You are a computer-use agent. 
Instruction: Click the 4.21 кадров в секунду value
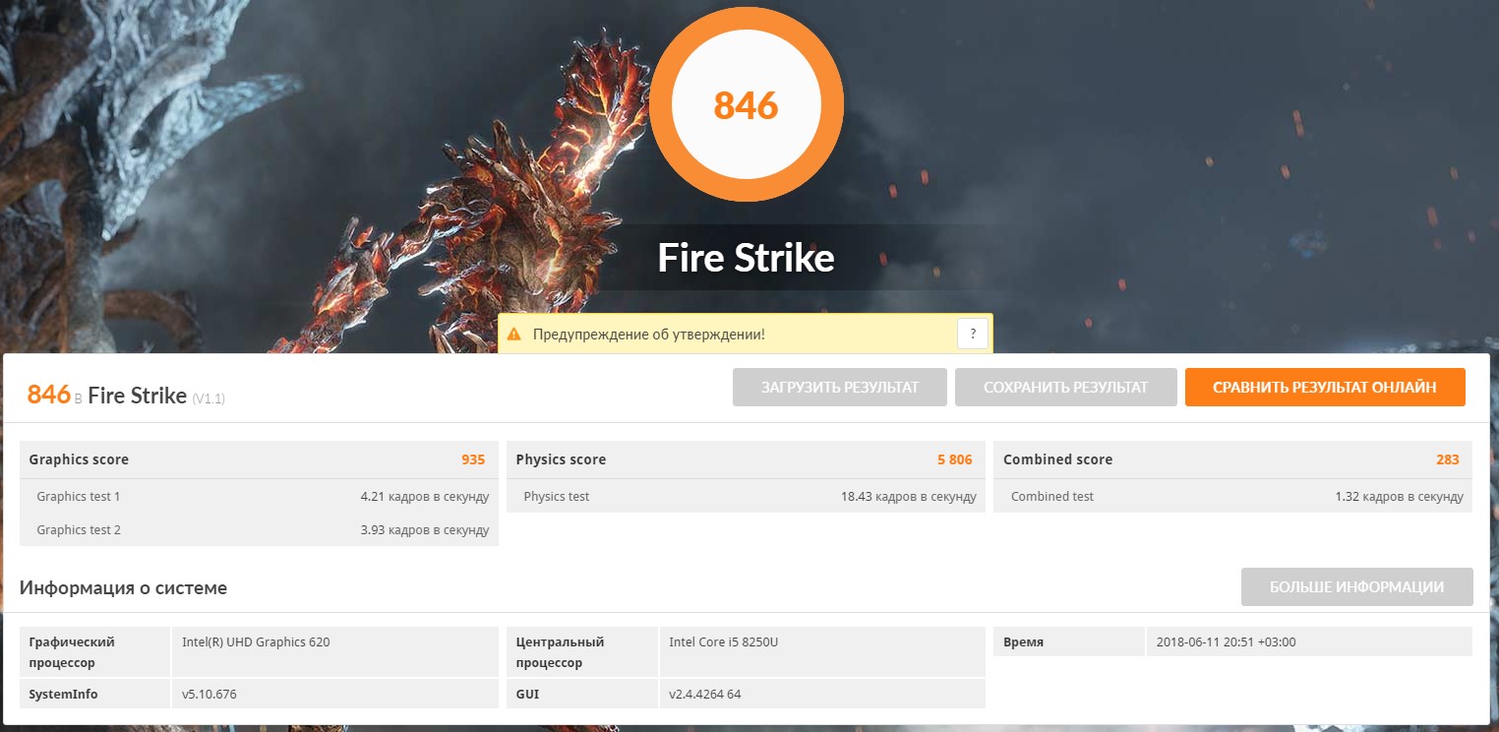tap(425, 497)
